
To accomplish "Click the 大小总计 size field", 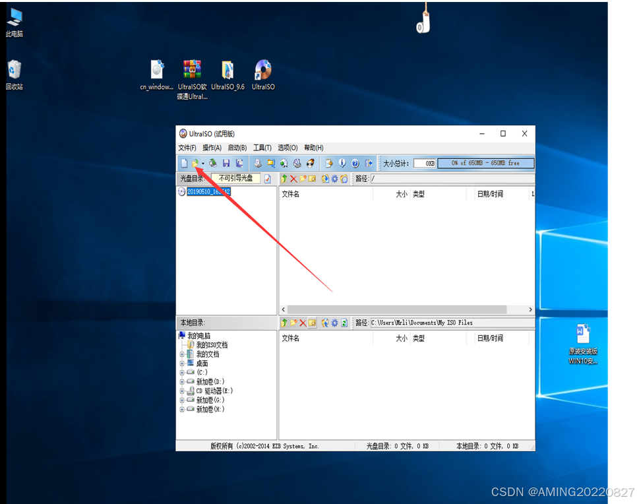I will (425, 163).
